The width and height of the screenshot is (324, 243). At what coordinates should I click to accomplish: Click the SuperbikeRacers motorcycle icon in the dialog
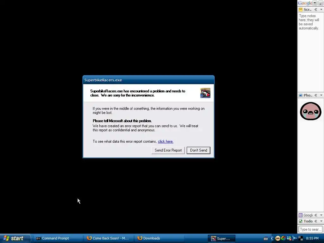tap(205, 93)
